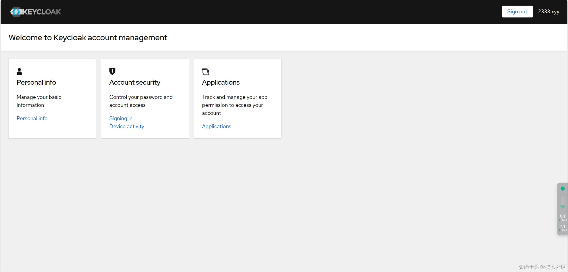
Task: Click the Account security card heading
Action: [x=135, y=82]
